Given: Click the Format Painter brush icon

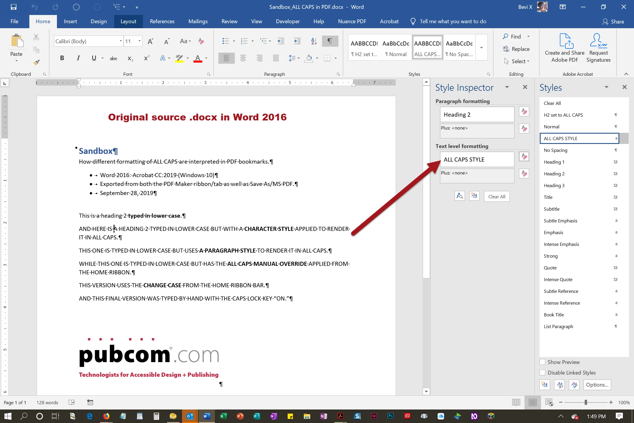Looking at the screenshot, I should [36, 62].
